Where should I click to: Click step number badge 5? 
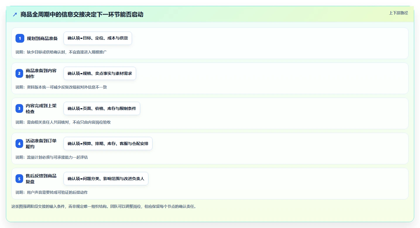click(20, 179)
